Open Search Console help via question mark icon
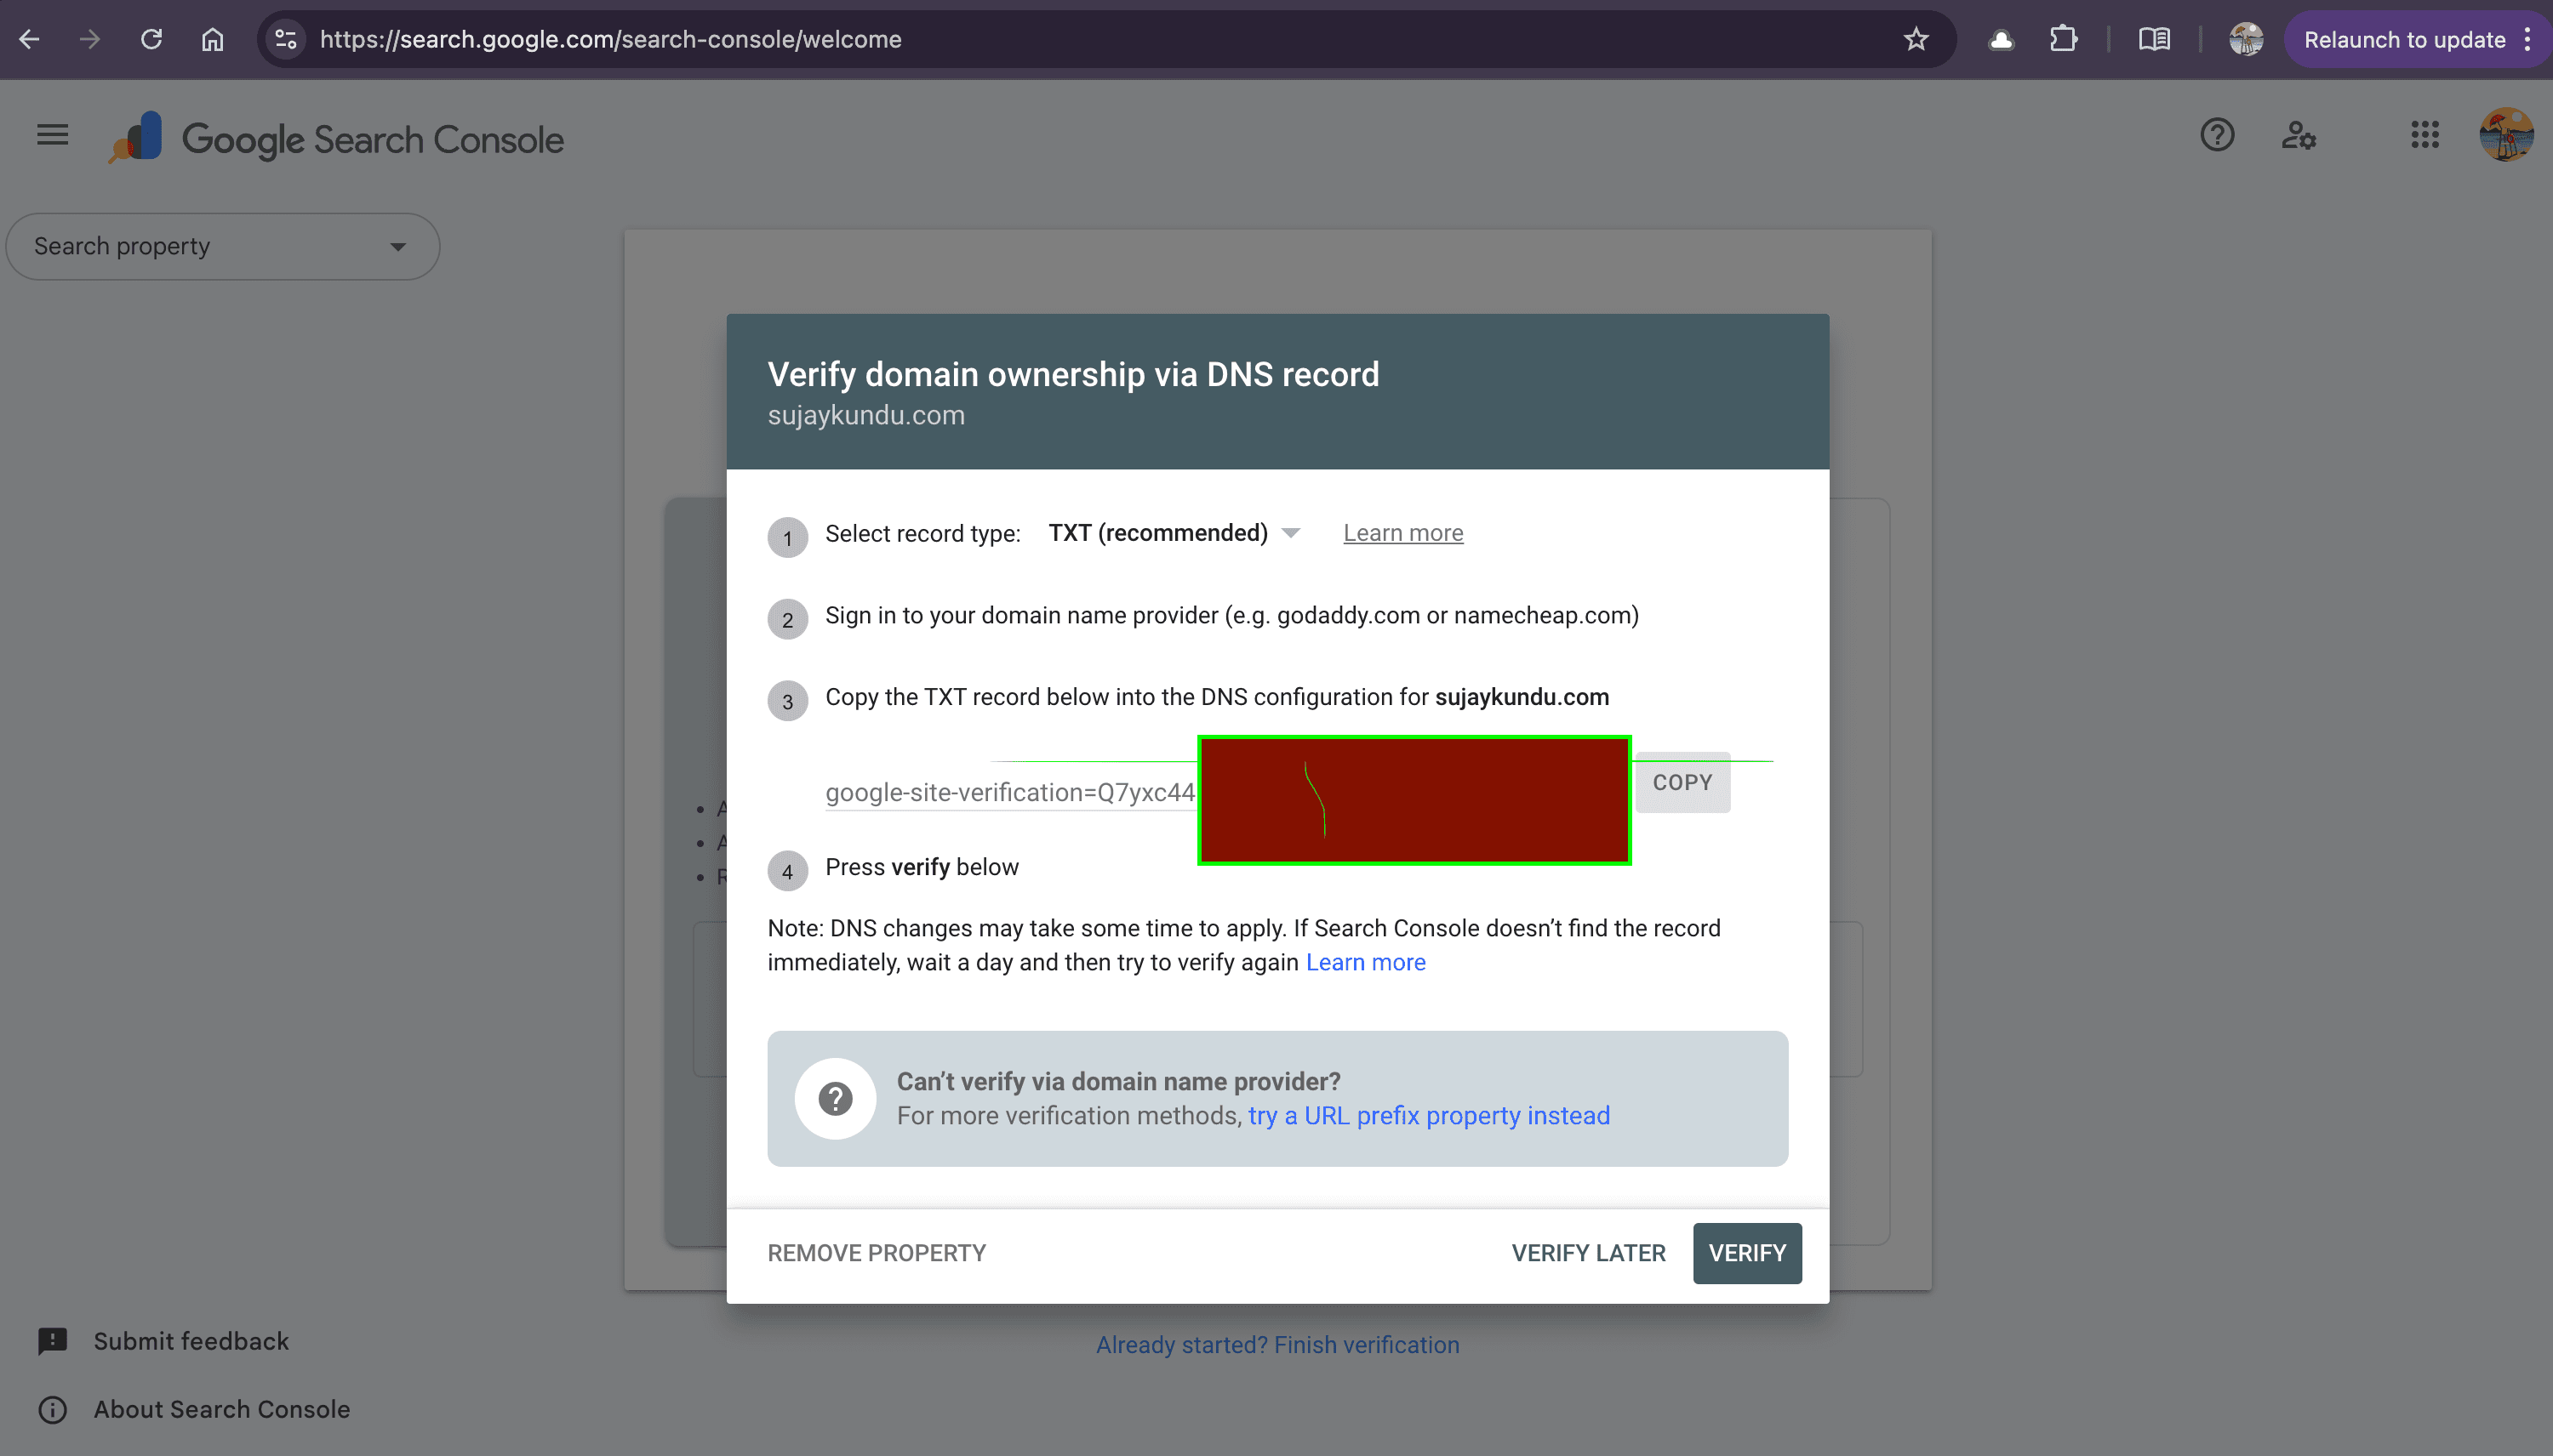Image resolution: width=2553 pixels, height=1456 pixels. [x=2217, y=135]
